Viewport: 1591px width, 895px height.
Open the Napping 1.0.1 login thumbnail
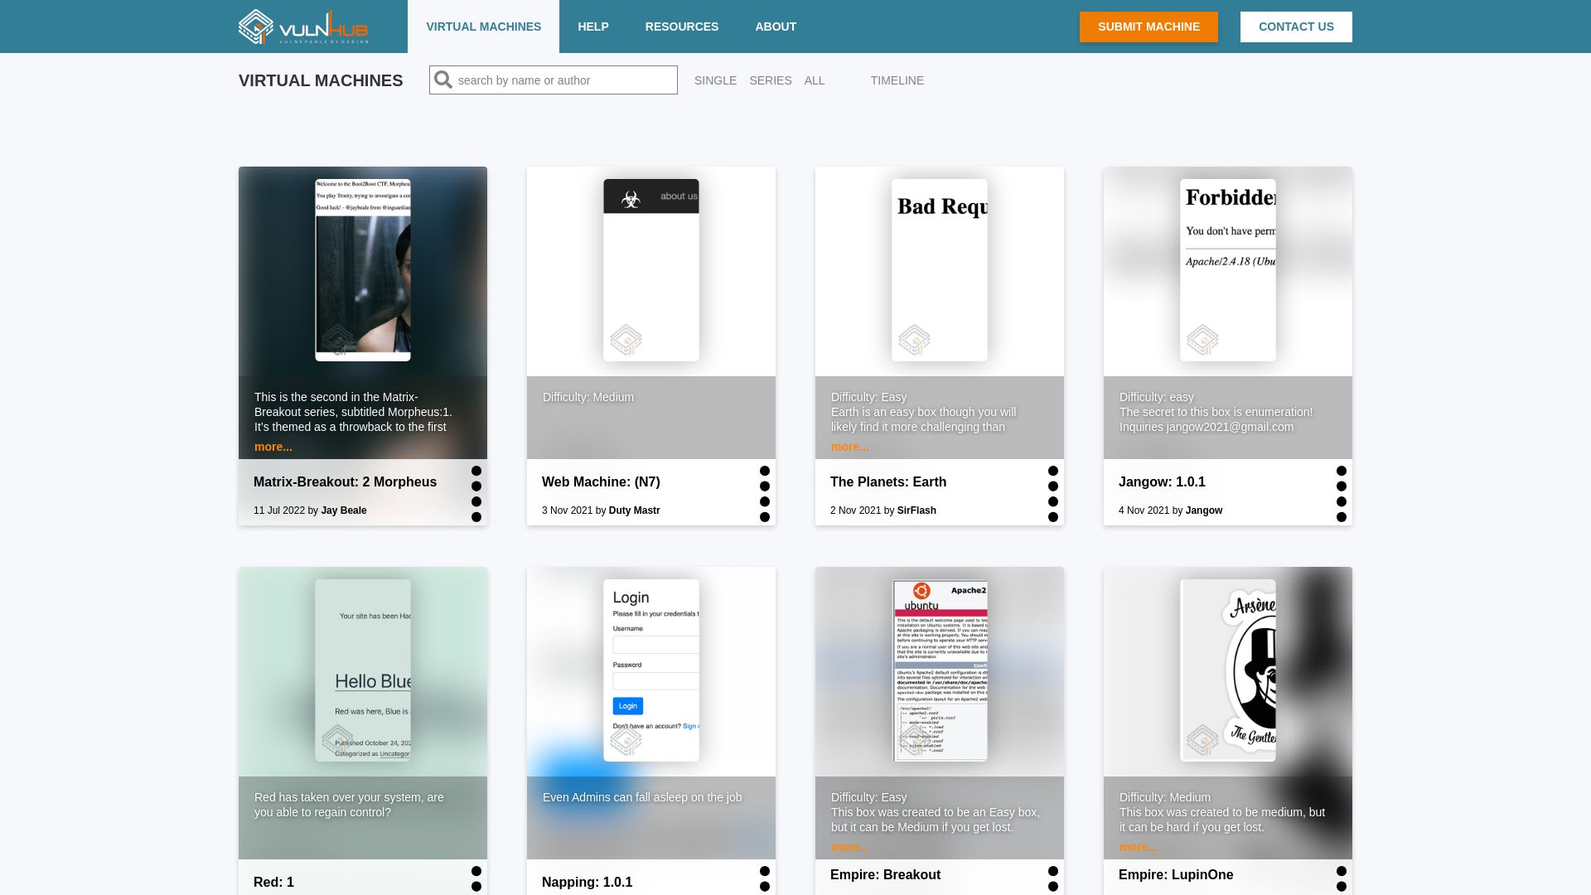coord(650,670)
